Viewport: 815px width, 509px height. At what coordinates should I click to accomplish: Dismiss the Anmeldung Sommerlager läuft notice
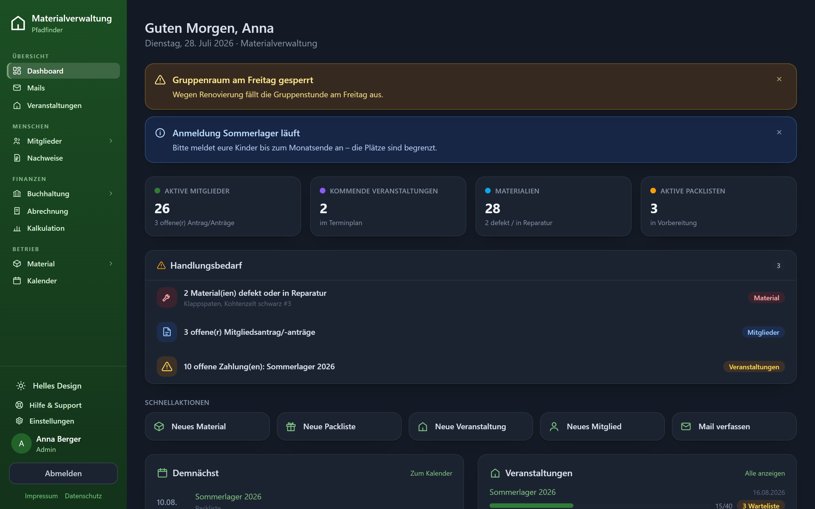[x=779, y=132]
